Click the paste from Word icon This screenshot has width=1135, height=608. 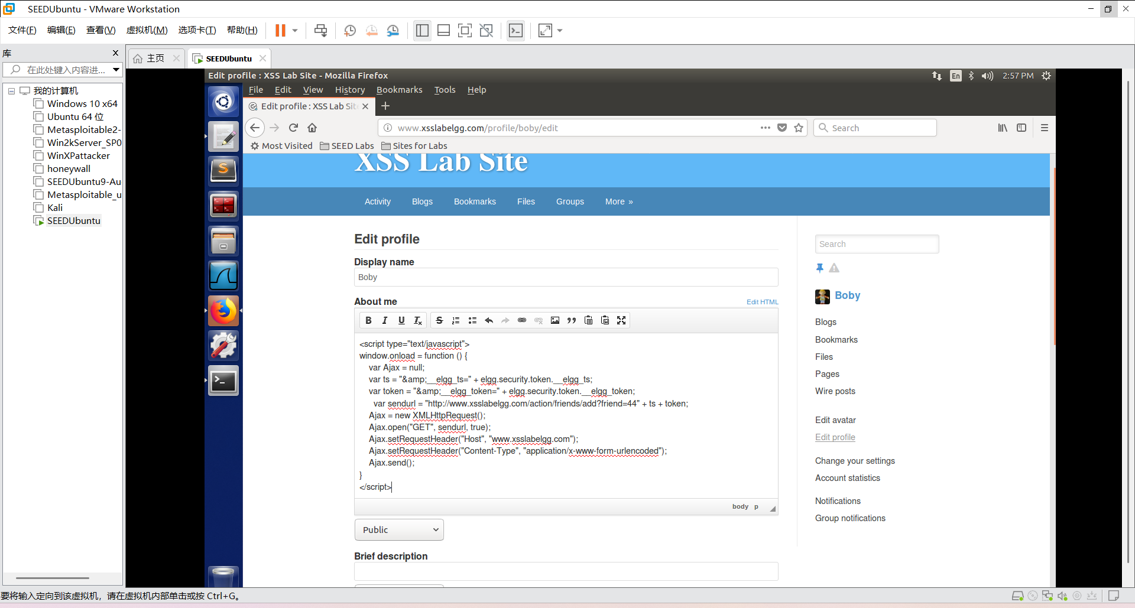(605, 320)
